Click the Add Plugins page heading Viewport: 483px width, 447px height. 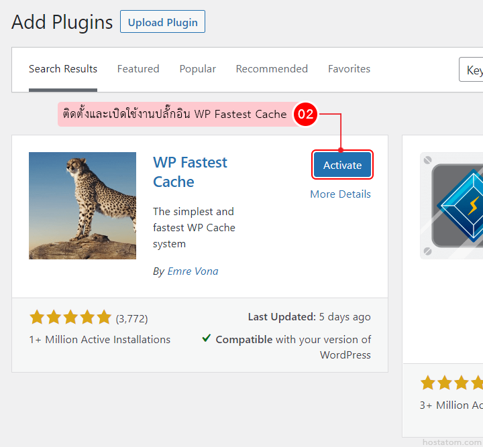tap(62, 22)
